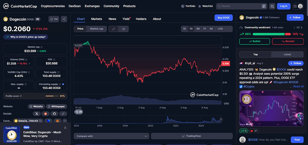Click the Profile score progress bar

(52, 96)
